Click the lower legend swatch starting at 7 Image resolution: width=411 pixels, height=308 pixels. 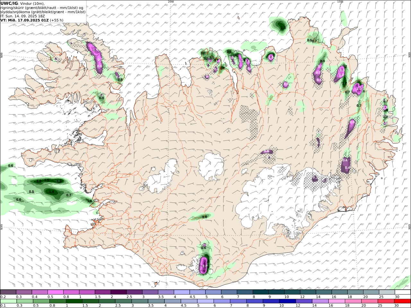coord(238,301)
